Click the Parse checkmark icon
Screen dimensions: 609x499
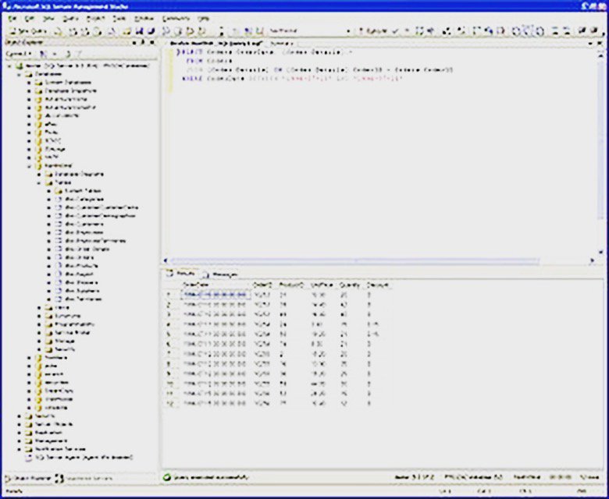395,31
